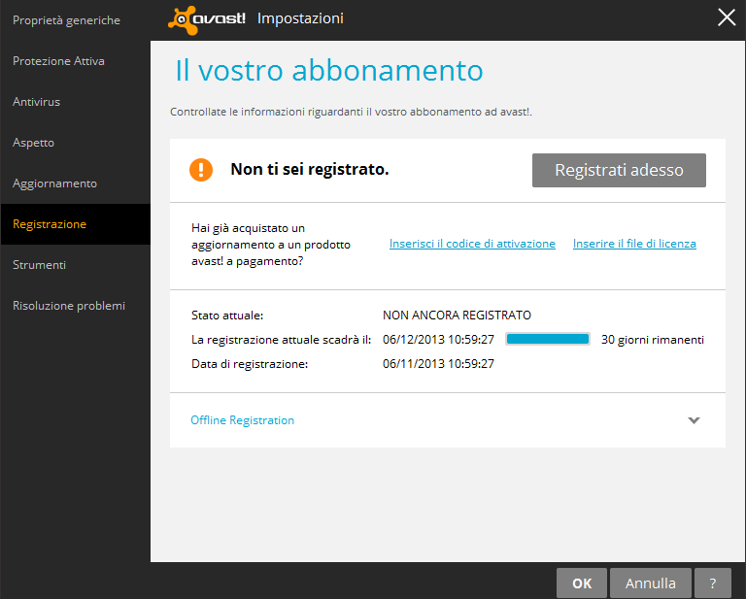
Task: Click the '30 giorni rimanenti' text
Action: coord(653,340)
